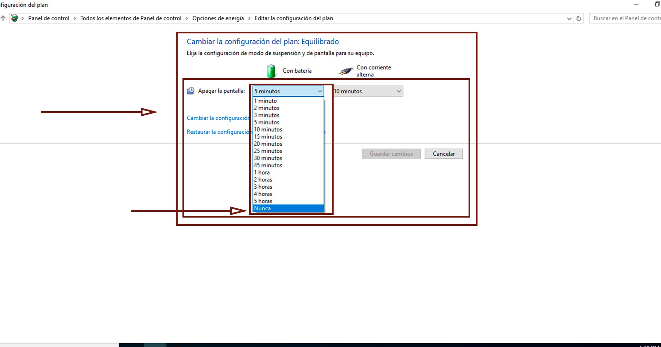Screen dimensions: 661x347
Task: Click the Control Panel address bar icon
Action: (14, 18)
